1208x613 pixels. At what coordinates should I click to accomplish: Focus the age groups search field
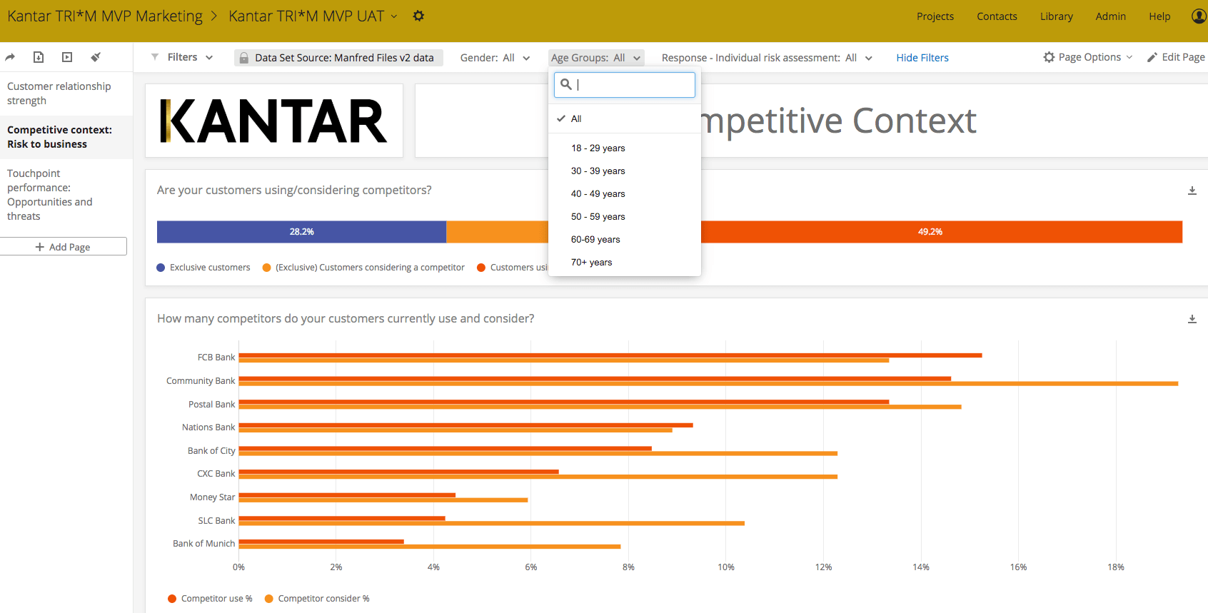click(x=625, y=85)
